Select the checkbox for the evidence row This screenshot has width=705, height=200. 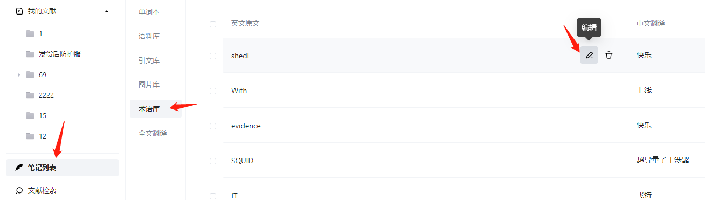click(x=213, y=126)
